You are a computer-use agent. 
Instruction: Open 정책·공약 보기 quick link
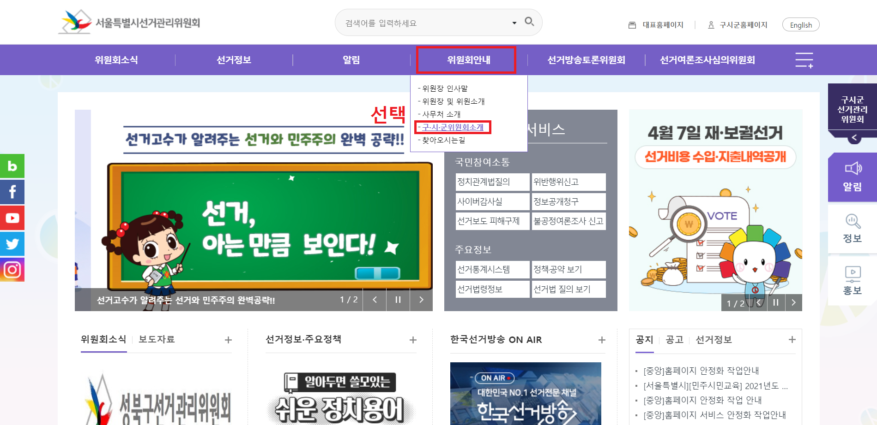click(569, 270)
